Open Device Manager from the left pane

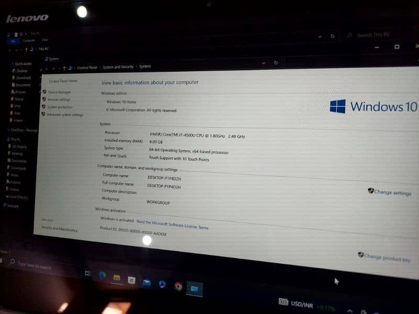click(x=59, y=92)
